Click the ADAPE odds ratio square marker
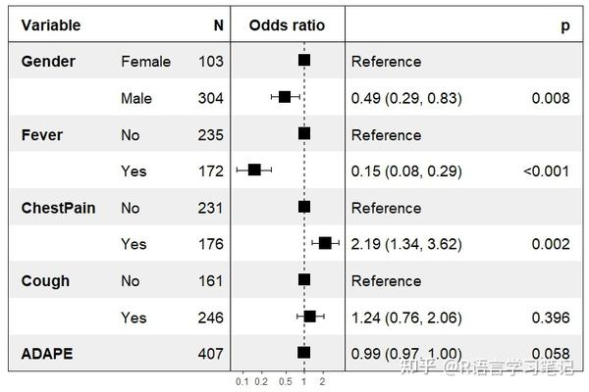 303,353
